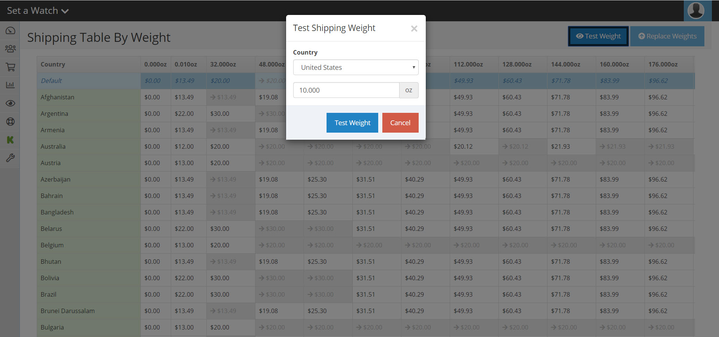Image resolution: width=719 pixels, height=337 pixels.
Task: Select the Default row in the shipping table
Action: (x=52, y=81)
